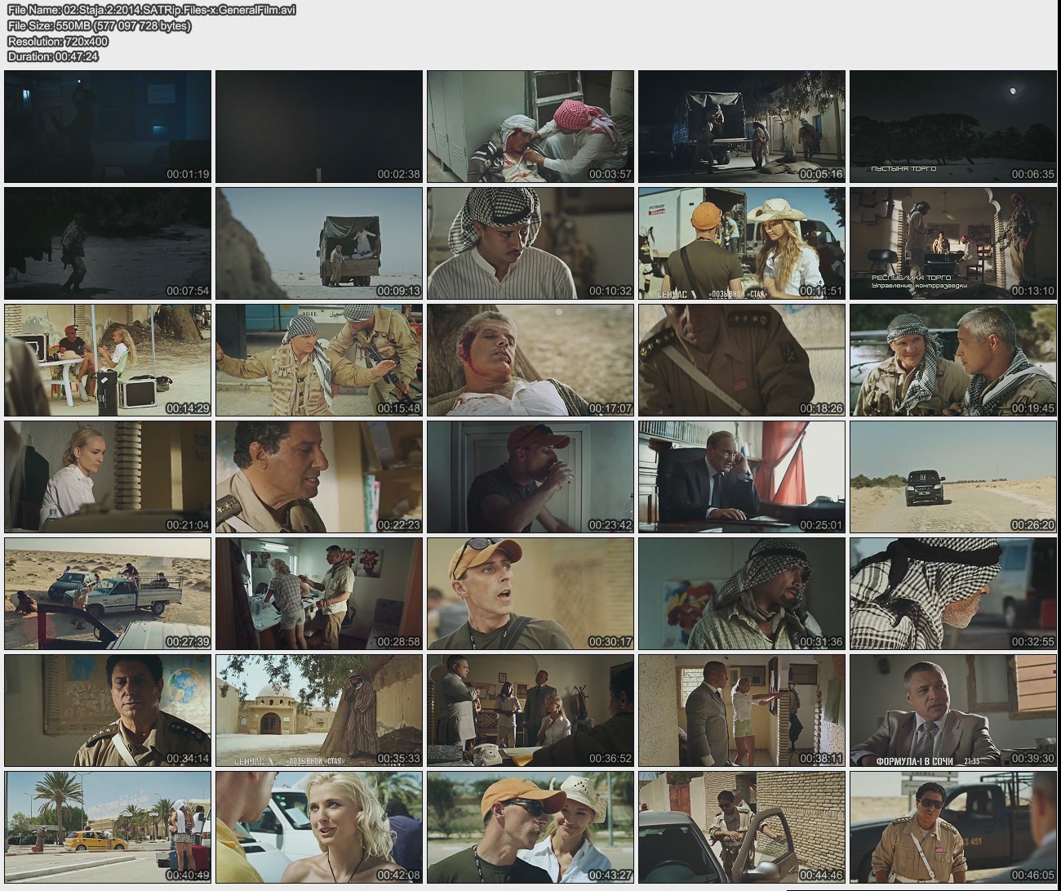
Task: Click the blonde woman close-up at 00:42:08
Action: 319,827
